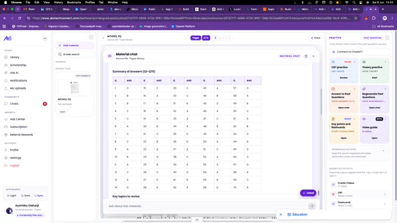Select the Dark appearance mode
The height and width of the screenshot is (223, 397).
click(x=26, y=196)
